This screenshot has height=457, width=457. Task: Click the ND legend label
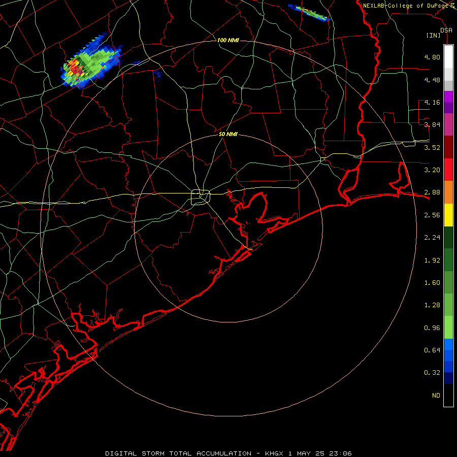(436, 395)
